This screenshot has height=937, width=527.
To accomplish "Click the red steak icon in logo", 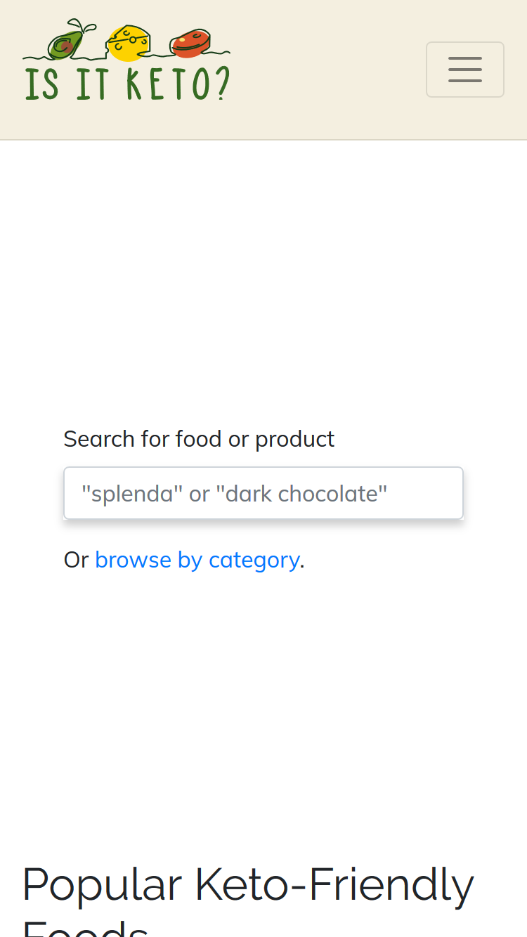I will 190,44.
